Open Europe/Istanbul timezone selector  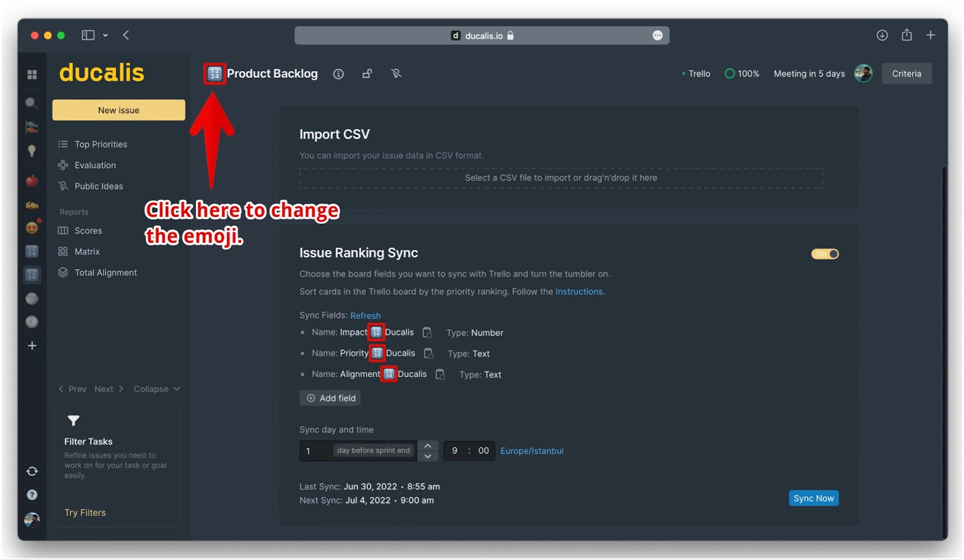[531, 450]
